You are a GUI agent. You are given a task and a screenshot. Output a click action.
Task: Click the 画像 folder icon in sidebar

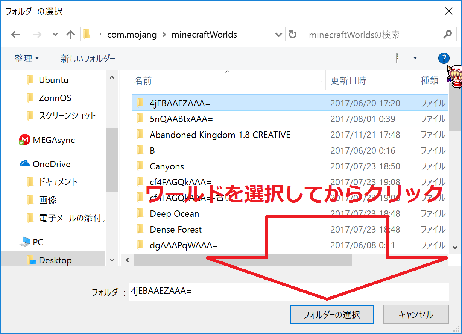coord(30,200)
